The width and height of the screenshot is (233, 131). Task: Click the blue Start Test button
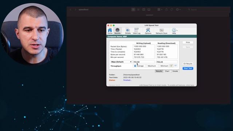click(188, 68)
